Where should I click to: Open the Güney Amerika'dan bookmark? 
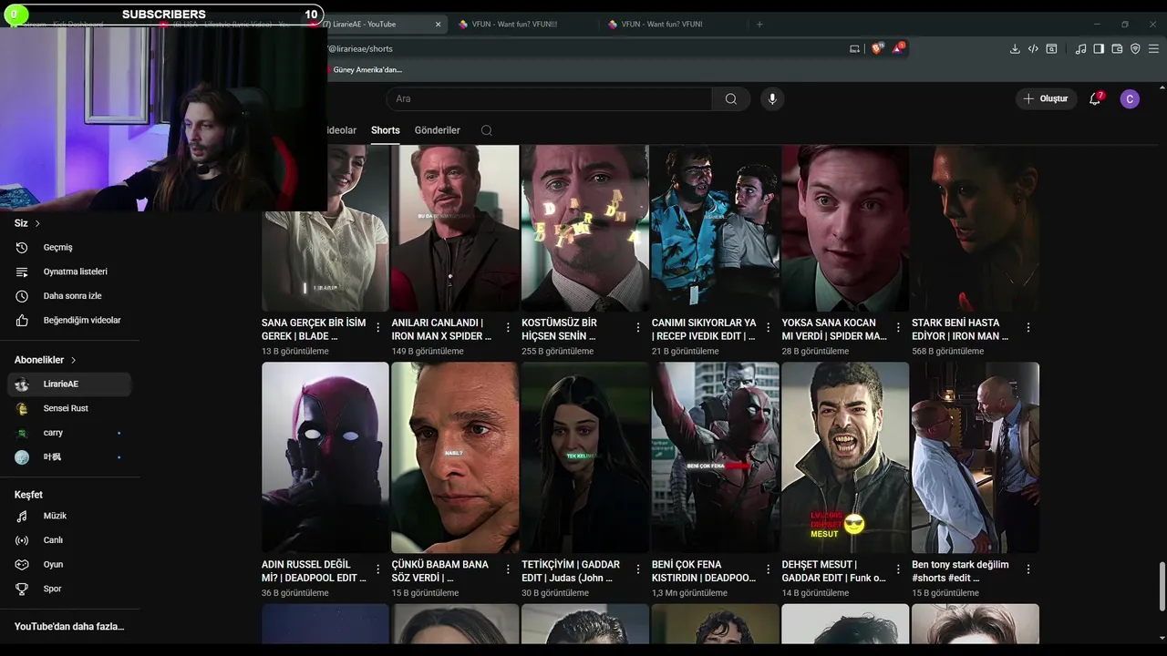[x=365, y=69]
